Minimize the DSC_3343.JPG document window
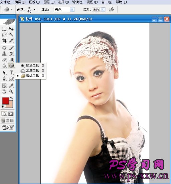 pyautogui.click(x=154, y=19)
